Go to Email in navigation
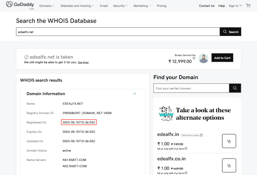 pos(104,6)
